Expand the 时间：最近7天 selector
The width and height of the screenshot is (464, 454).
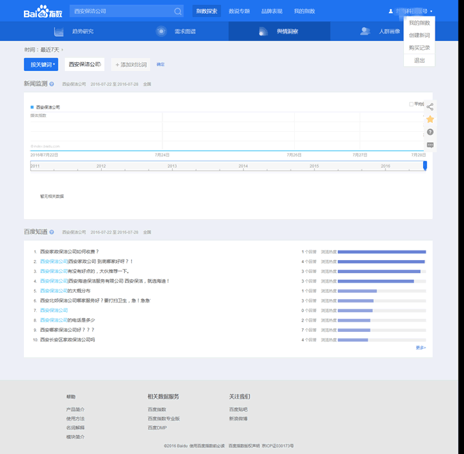click(x=44, y=50)
